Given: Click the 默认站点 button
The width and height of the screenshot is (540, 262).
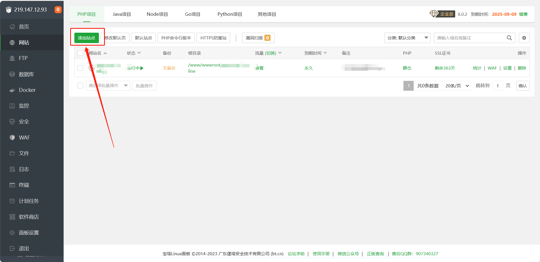Looking at the screenshot, I should coord(143,38).
